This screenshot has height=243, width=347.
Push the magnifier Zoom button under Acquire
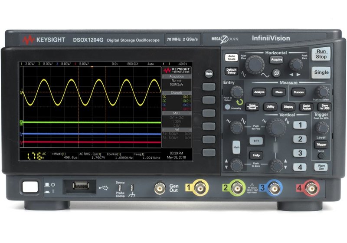(276, 73)
